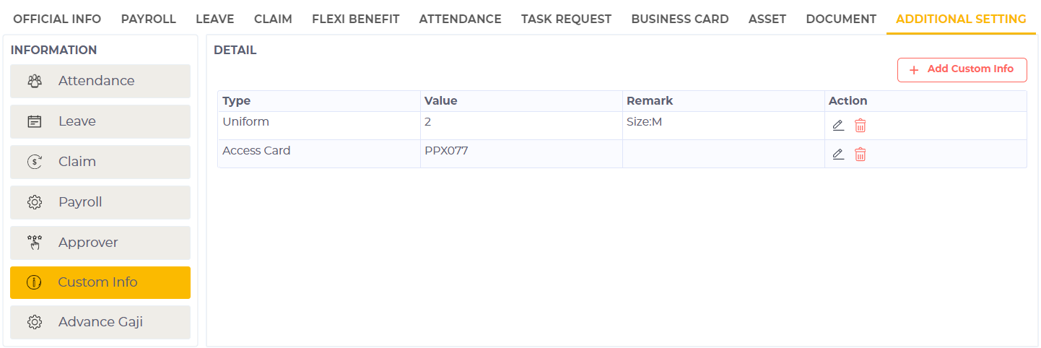Click the pencil edit icon for Uniform

tap(837, 126)
